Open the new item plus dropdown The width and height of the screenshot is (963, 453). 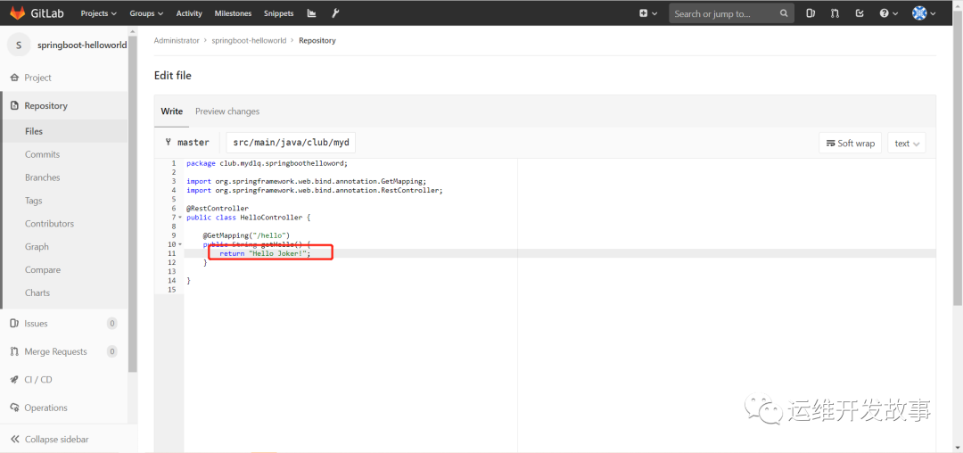click(x=648, y=12)
